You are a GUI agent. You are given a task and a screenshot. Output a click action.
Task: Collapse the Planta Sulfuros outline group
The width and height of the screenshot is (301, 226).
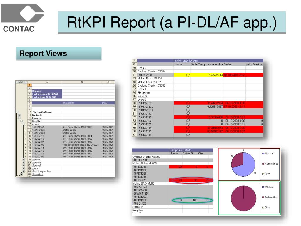(x=17, y=112)
